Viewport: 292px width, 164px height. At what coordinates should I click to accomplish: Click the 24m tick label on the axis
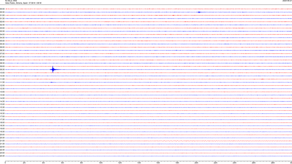click(x=235, y=163)
